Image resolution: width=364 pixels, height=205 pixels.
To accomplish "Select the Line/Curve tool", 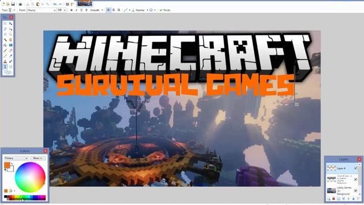I will 11,67.
